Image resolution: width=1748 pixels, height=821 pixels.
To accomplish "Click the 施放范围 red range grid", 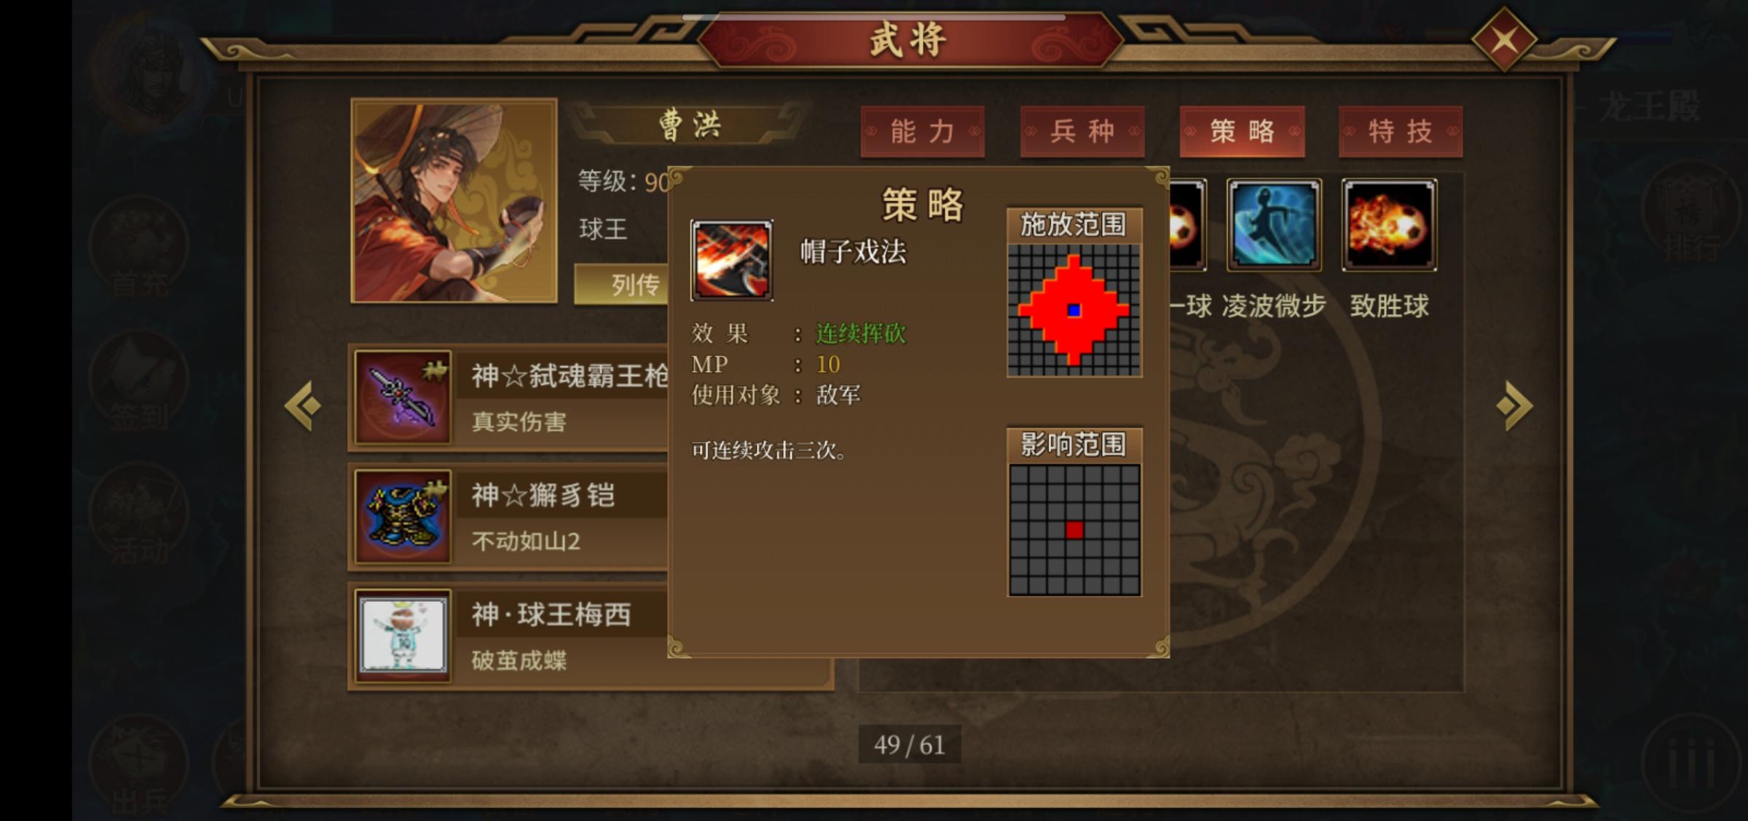I will click(x=1074, y=311).
